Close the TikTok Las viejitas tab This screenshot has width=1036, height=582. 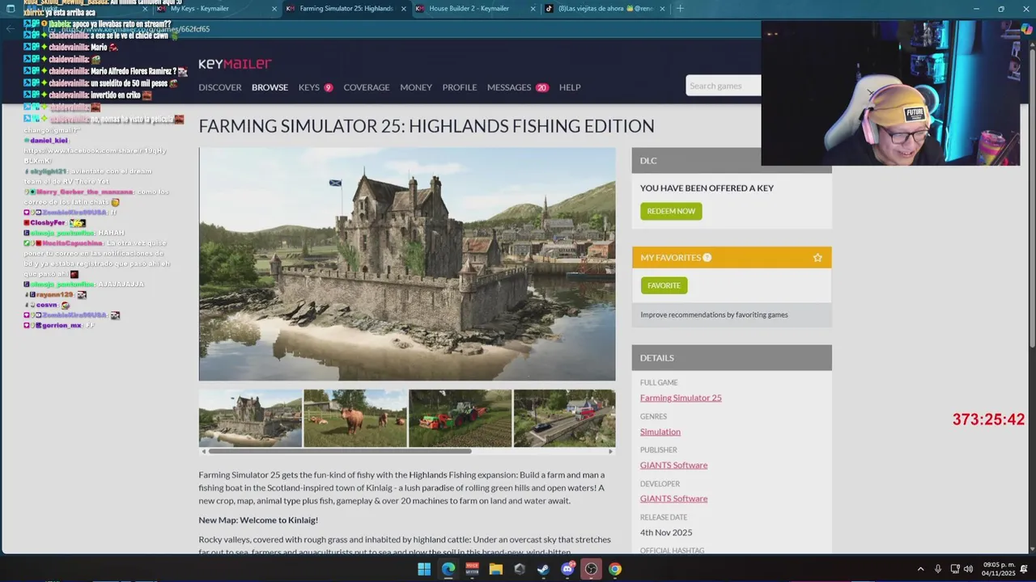(x=662, y=9)
